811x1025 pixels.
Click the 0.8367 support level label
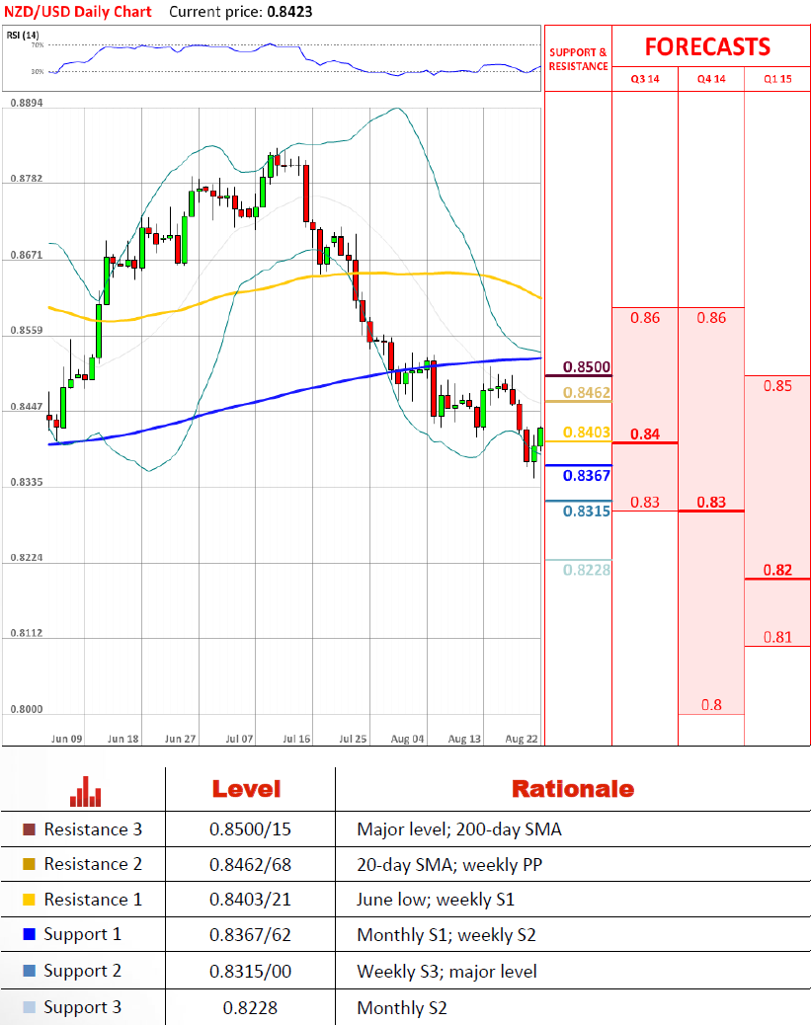(587, 476)
